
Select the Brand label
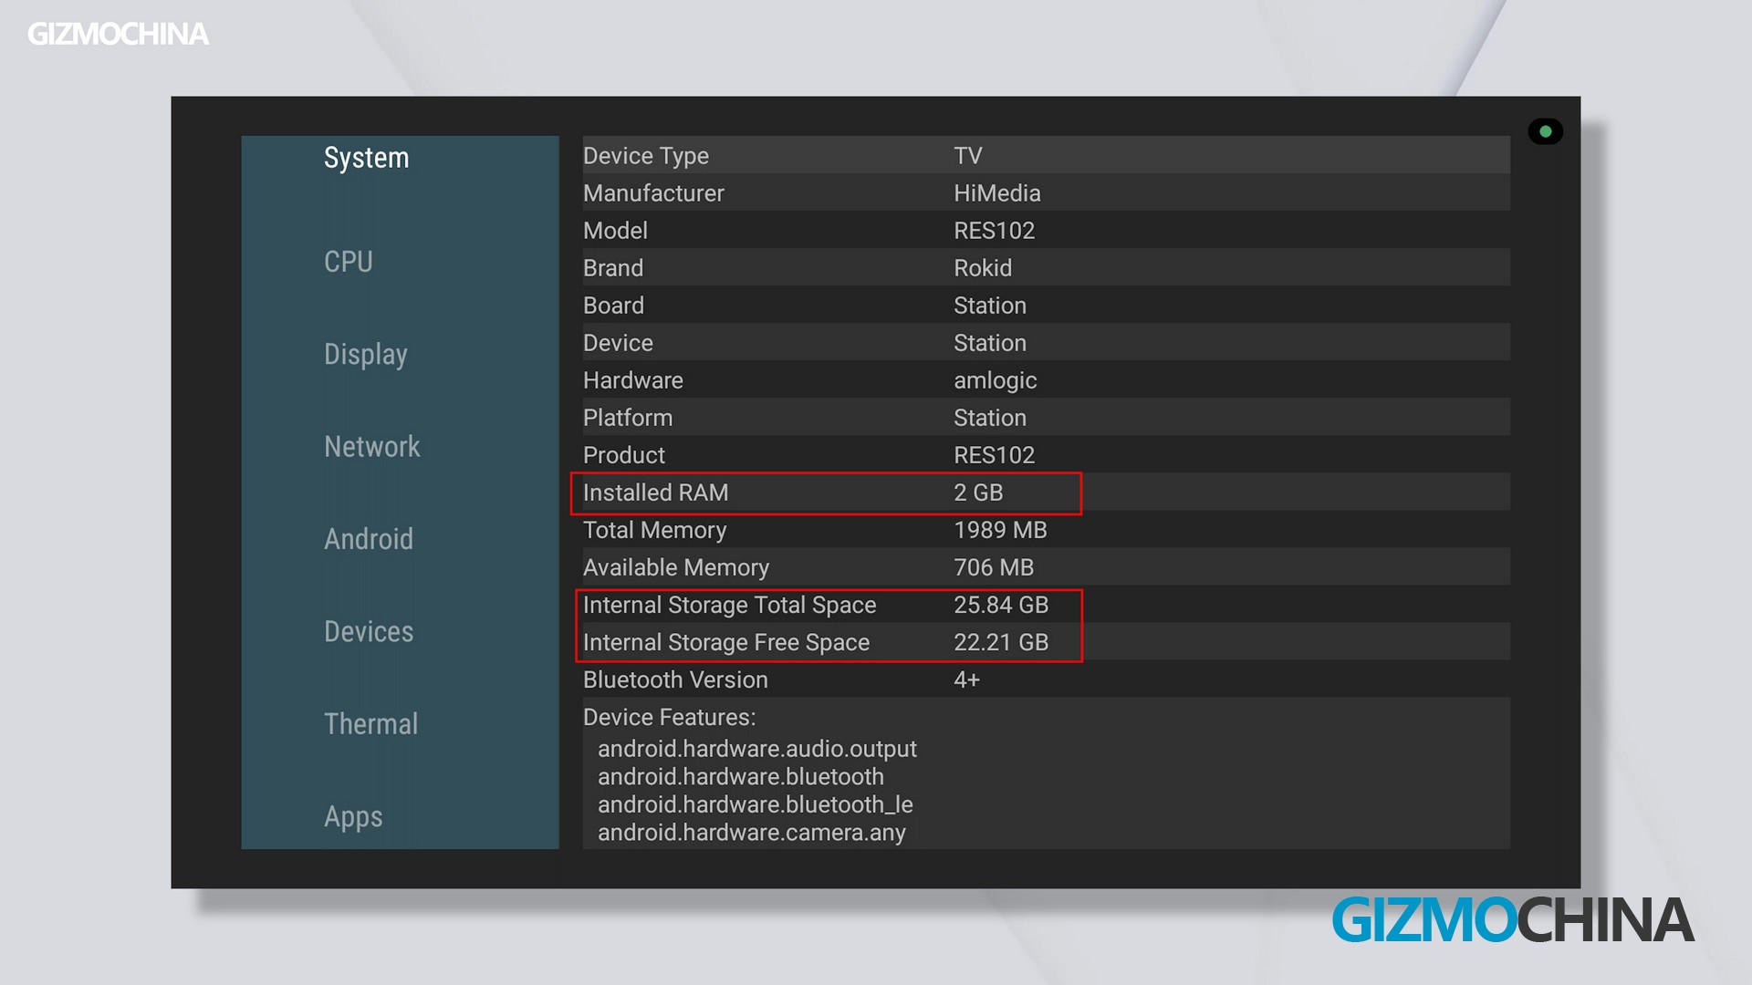(x=613, y=268)
